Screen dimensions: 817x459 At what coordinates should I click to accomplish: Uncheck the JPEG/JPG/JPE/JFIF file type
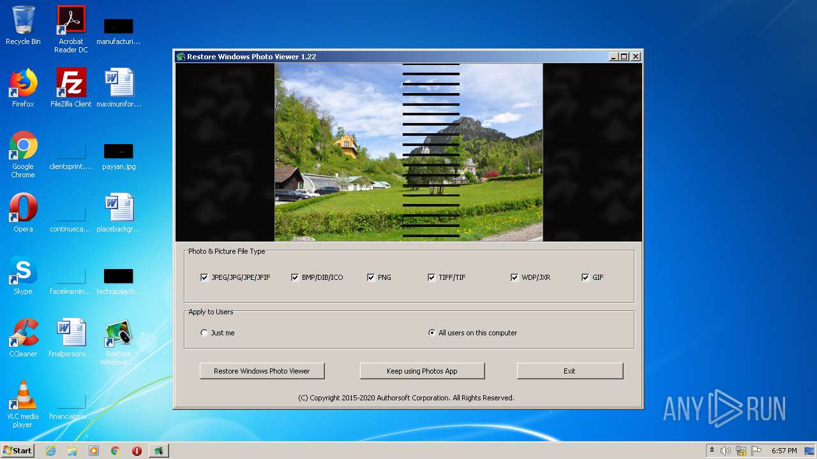(204, 277)
